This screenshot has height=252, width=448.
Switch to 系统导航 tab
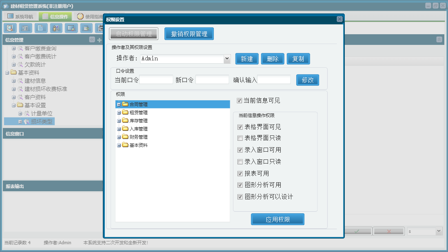tap(20, 17)
